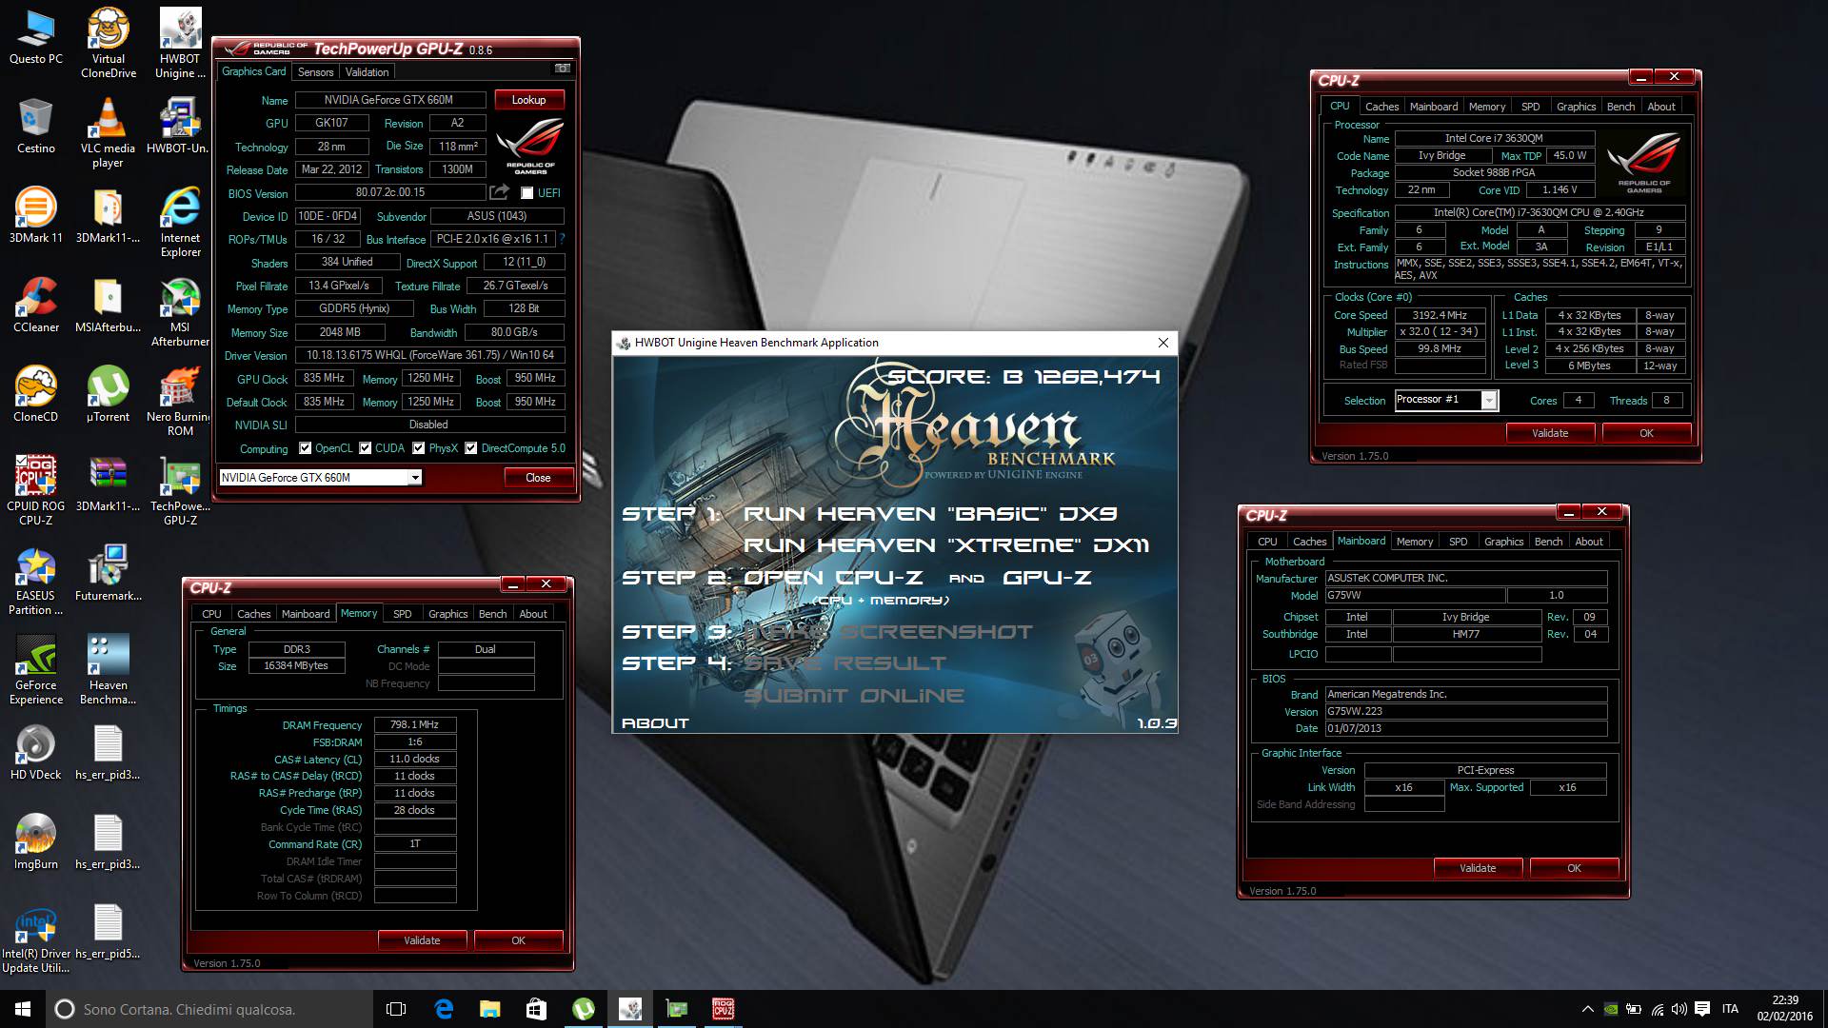This screenshot has width=1828, height=1028.
Task: Click Lookup button in GPU-Z
Action: [528, 100]
